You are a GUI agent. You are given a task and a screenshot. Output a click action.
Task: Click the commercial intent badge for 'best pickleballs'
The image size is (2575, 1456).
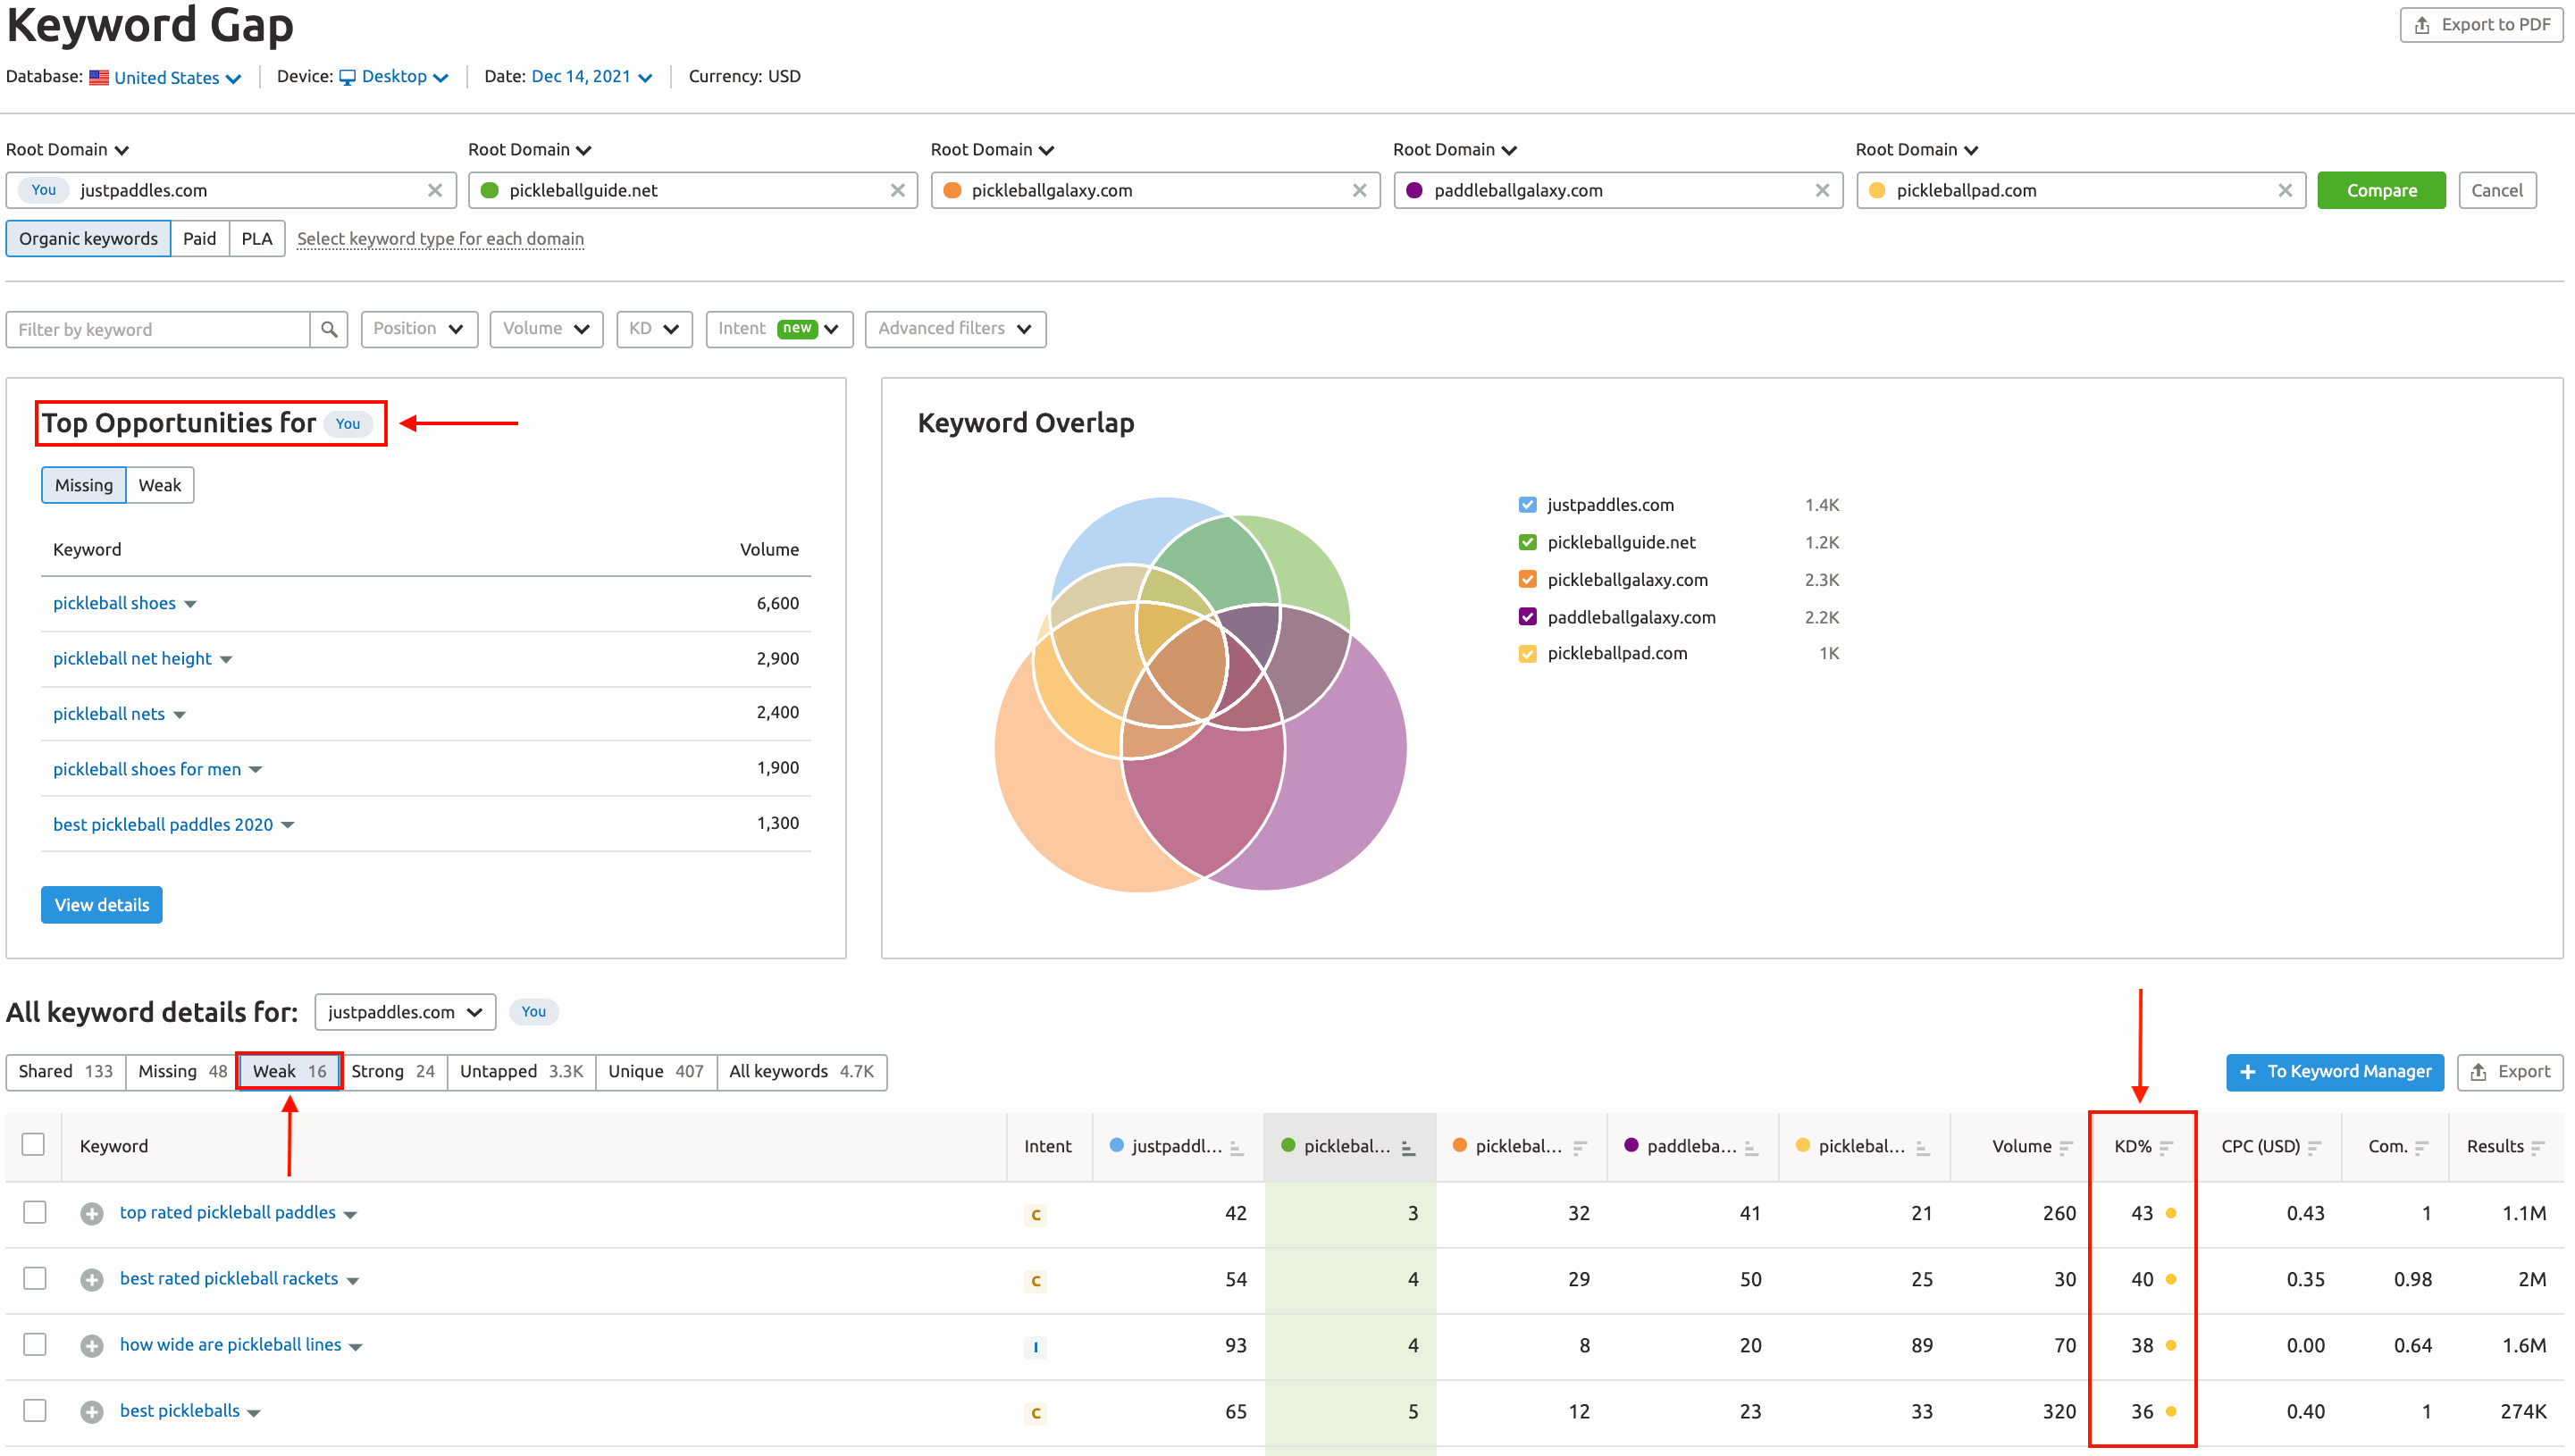(1035, 1412)
